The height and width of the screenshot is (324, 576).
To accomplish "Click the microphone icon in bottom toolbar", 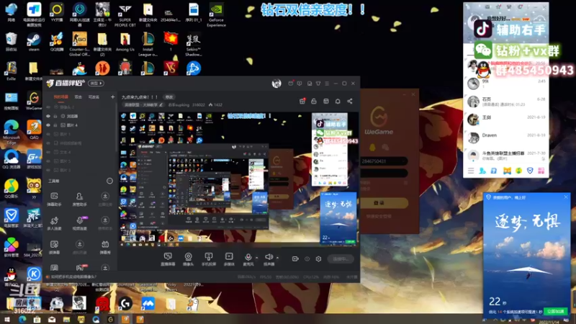I will click(x=248, y=257).
